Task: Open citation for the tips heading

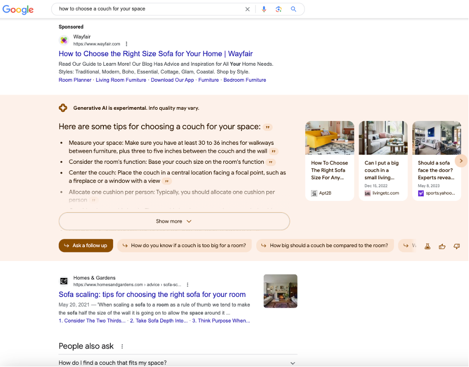Action: pyautogui.click(x=268, y=127)
